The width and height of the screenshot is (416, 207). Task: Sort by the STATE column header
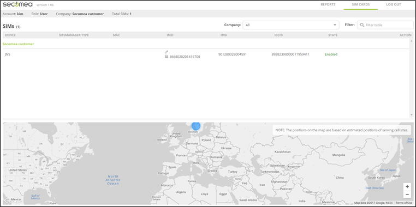point(332,35)
